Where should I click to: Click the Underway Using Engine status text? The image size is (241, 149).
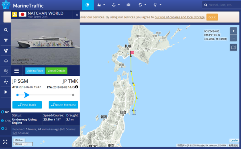point(24,121)
